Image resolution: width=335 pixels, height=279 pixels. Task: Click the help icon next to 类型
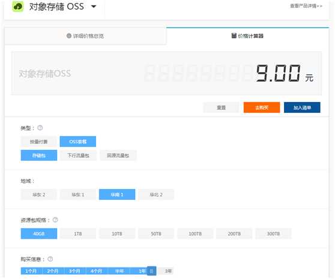(40, 128)
